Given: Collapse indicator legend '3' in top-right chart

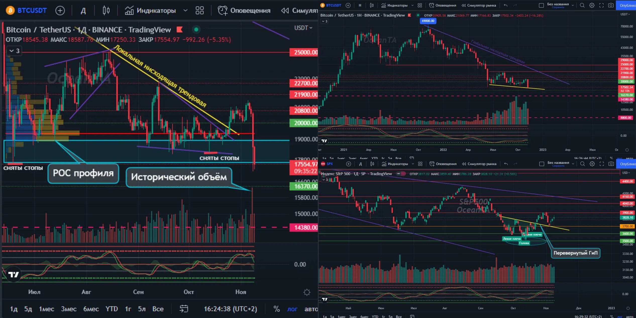Looking at the screenshot, I should point(325,21).
